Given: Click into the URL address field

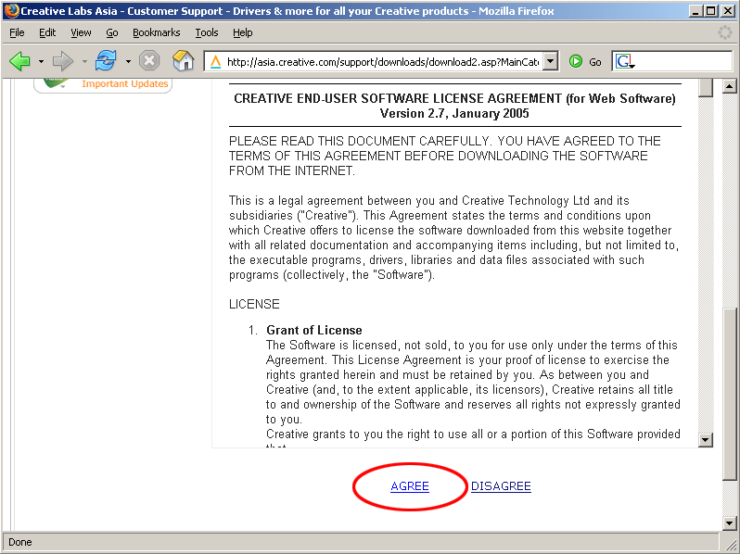Looking at the screenshot, I should [382, 62].
